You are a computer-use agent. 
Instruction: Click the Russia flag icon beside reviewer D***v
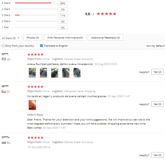tap(4, 143)
